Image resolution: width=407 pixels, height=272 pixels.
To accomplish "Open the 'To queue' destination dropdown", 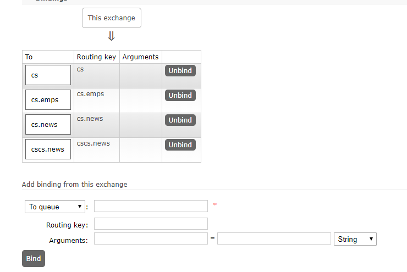I will coord(55,207).
